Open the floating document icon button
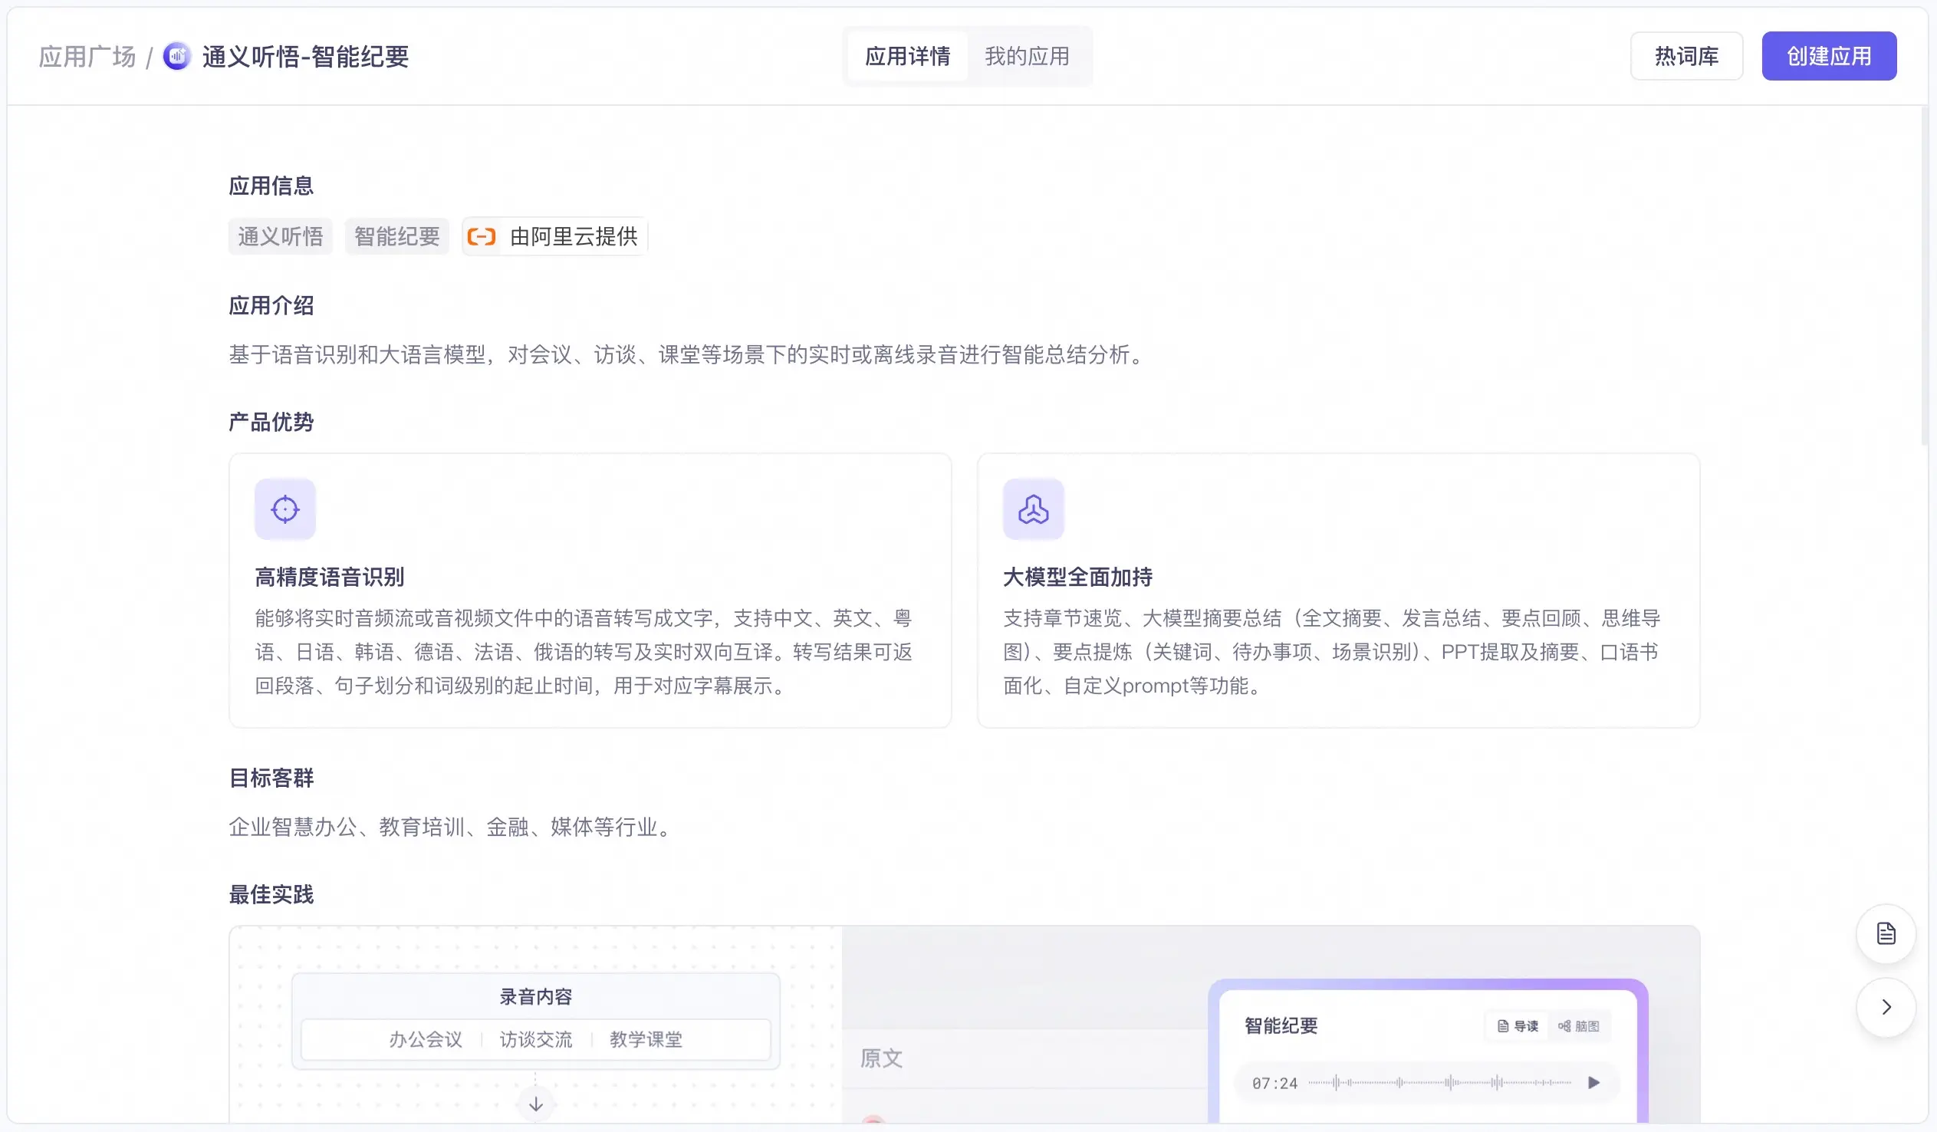Viewport: 1937px width, 1132px height. click(1886, 933)
